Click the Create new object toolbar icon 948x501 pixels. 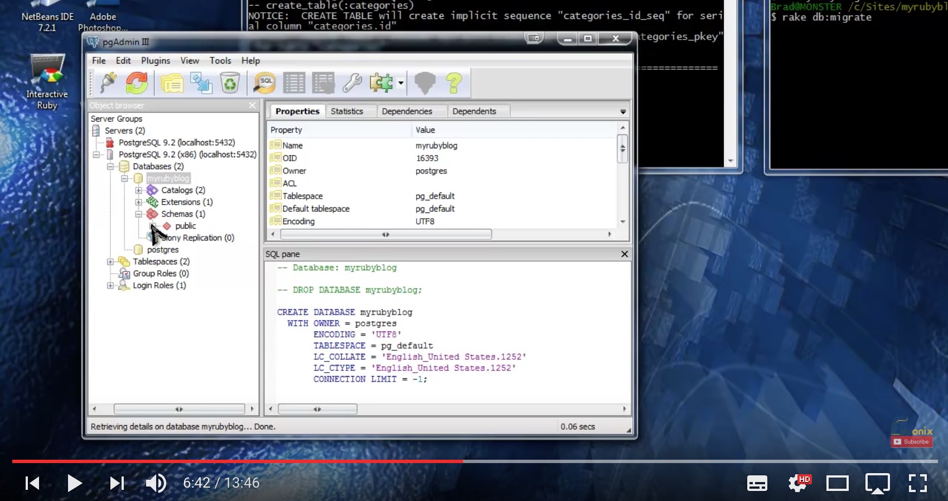coord(201,83)
